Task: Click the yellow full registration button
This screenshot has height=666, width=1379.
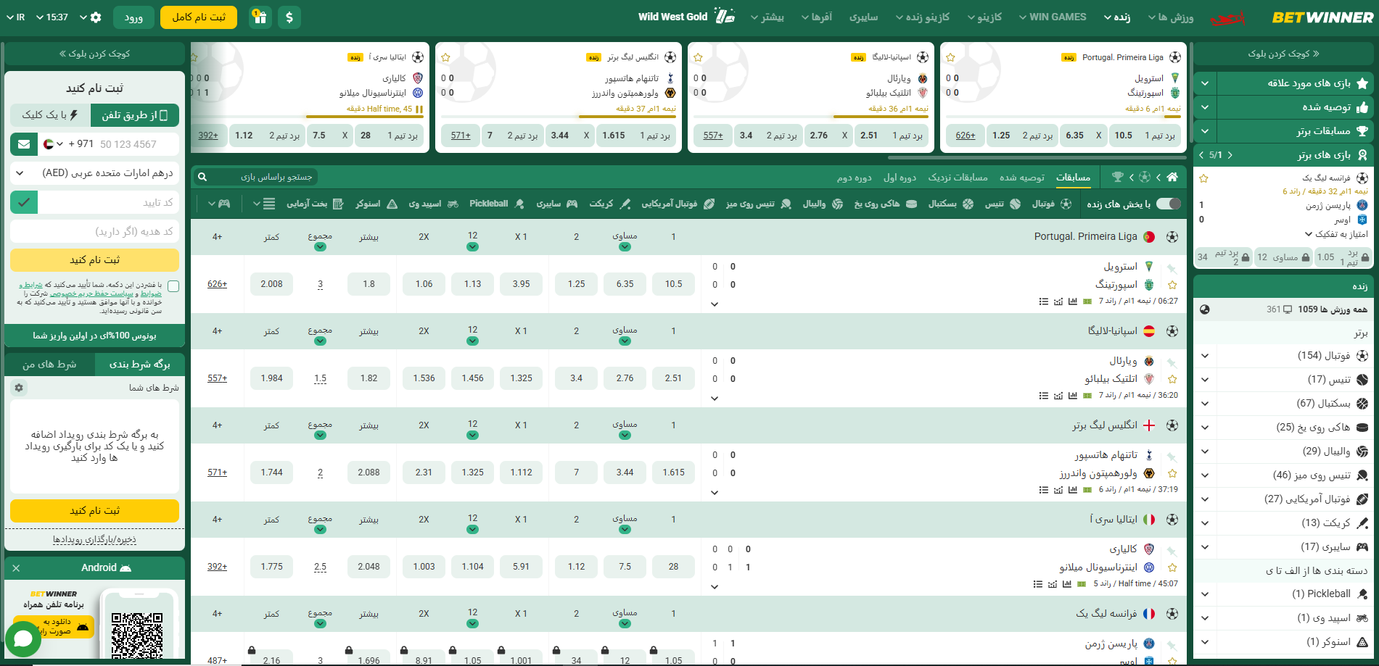Action: 199,17
